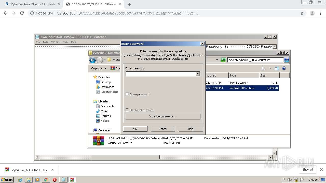Select the Text Document file row
326x183 pixels.
242,83
